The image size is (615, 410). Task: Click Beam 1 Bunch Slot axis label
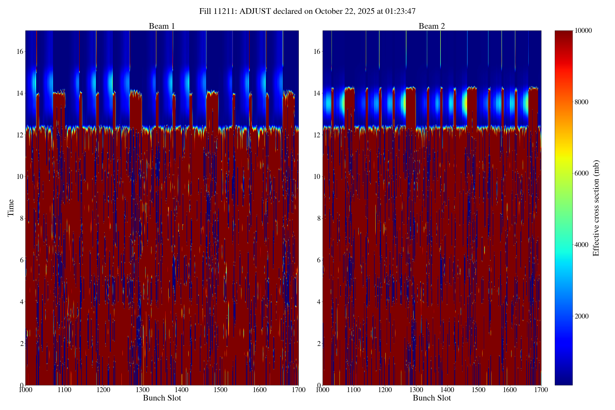[x=162, y=398]
